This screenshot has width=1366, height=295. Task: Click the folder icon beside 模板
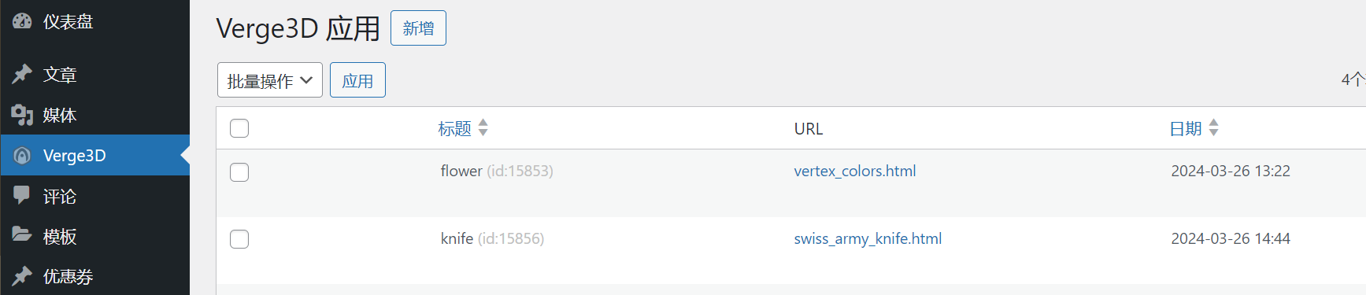coord(22,235)
